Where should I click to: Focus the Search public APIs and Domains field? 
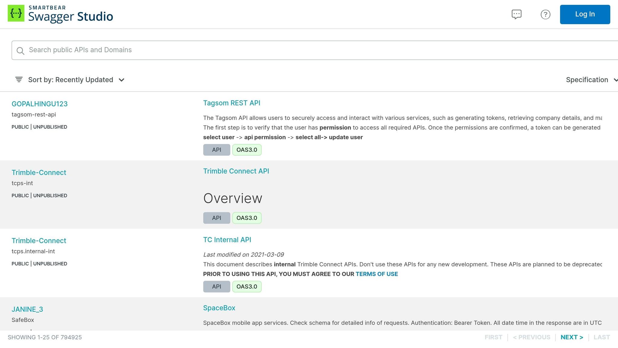pos(315,50)
